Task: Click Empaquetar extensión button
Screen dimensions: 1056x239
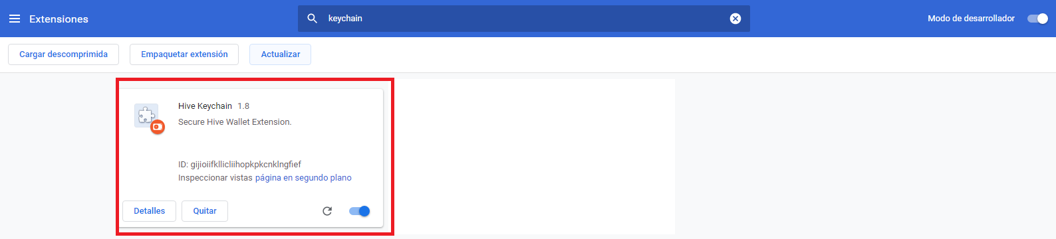Action: [184, 54]
